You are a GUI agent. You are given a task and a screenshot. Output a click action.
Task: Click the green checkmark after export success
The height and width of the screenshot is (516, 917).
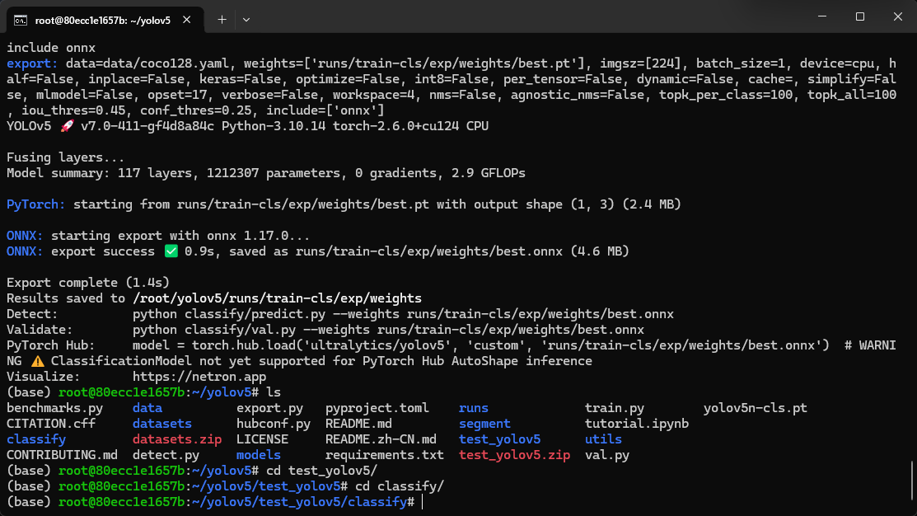point(171,251)
